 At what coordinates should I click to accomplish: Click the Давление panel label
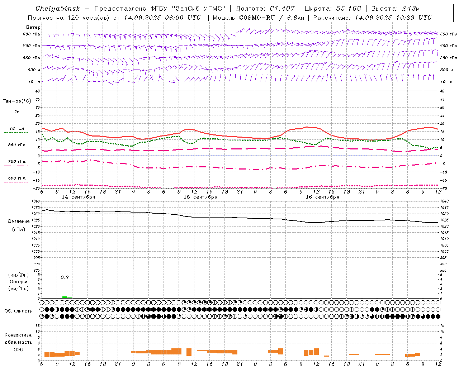[19, 221]
